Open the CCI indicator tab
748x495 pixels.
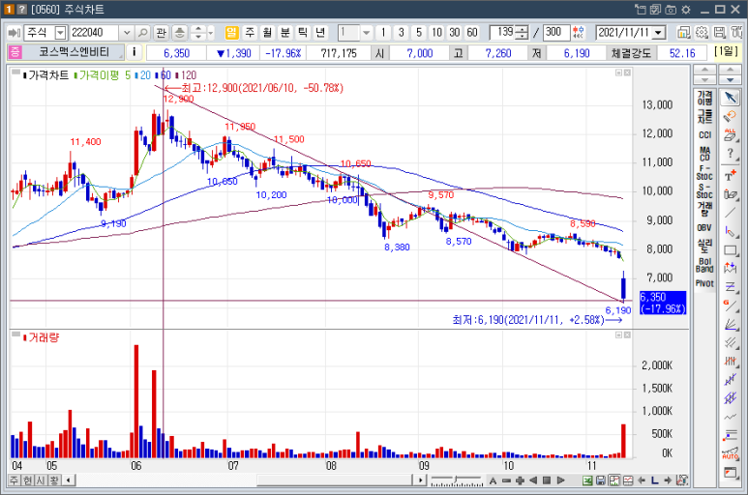pos(704,134)
